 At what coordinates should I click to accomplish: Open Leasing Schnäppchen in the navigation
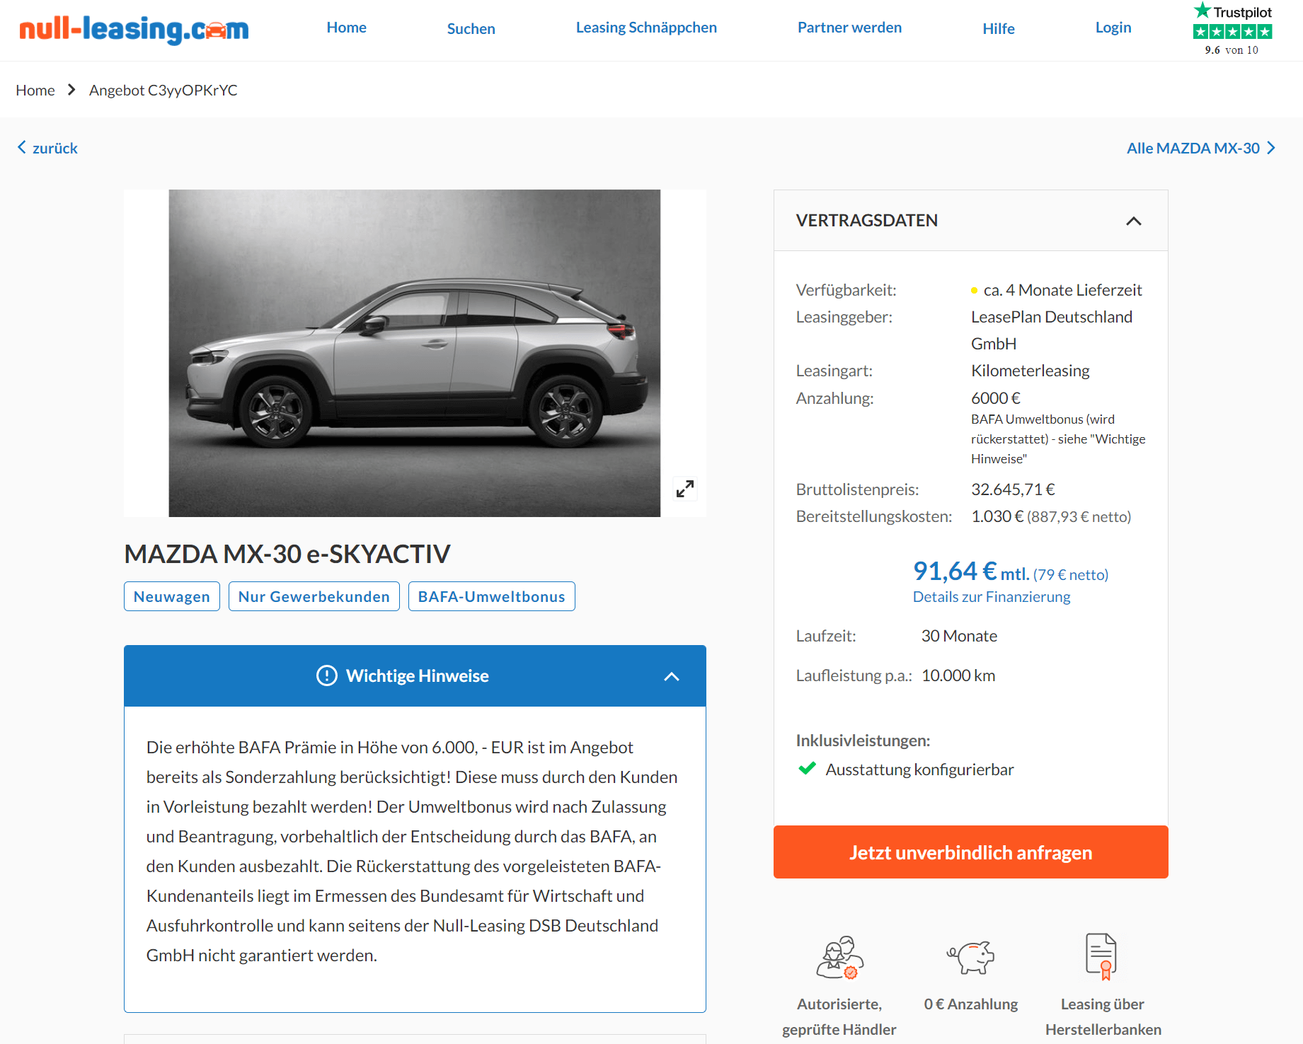point(646,28)
